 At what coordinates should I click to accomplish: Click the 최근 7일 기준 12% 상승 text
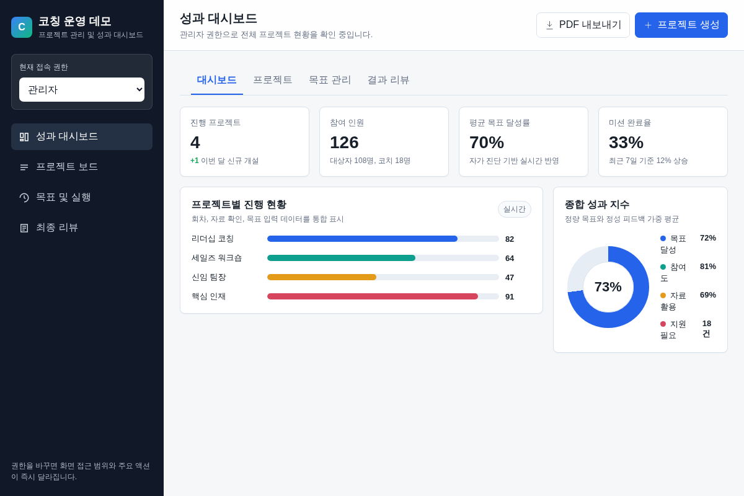point(649,161)
